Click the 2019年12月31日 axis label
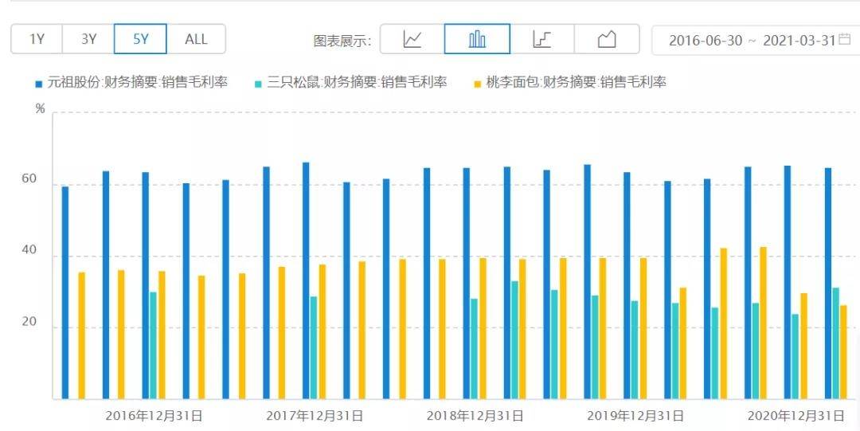Viewport: 860px width, 431px height. pyautogui.click(x=635, y=416)
